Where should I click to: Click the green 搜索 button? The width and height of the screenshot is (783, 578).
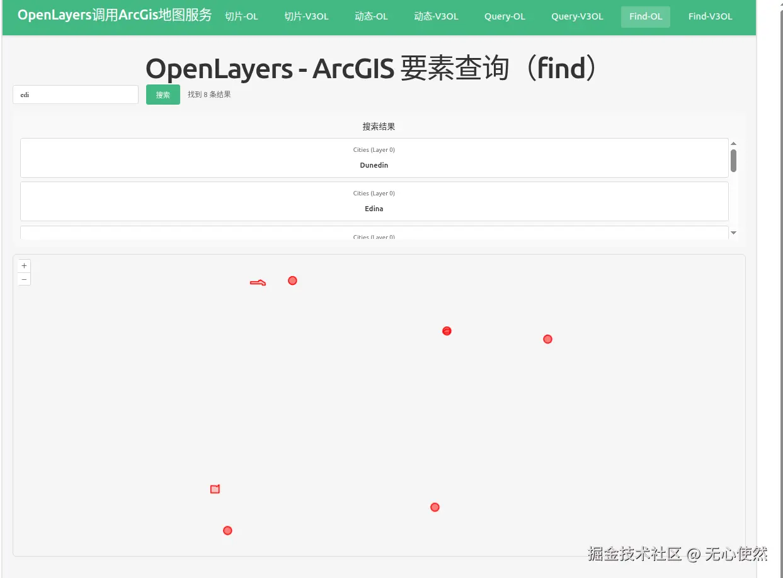(163, 95)
